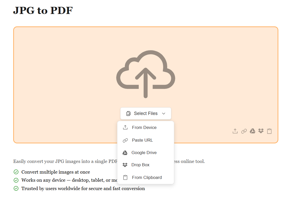Click the large cloud upload icon

point(146,74)
